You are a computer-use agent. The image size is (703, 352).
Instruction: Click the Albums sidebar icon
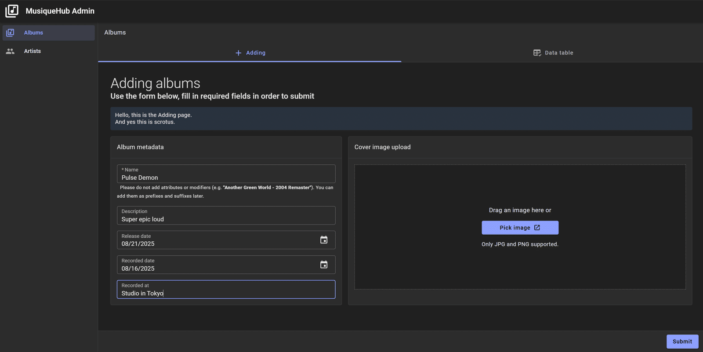click(10, 33)
